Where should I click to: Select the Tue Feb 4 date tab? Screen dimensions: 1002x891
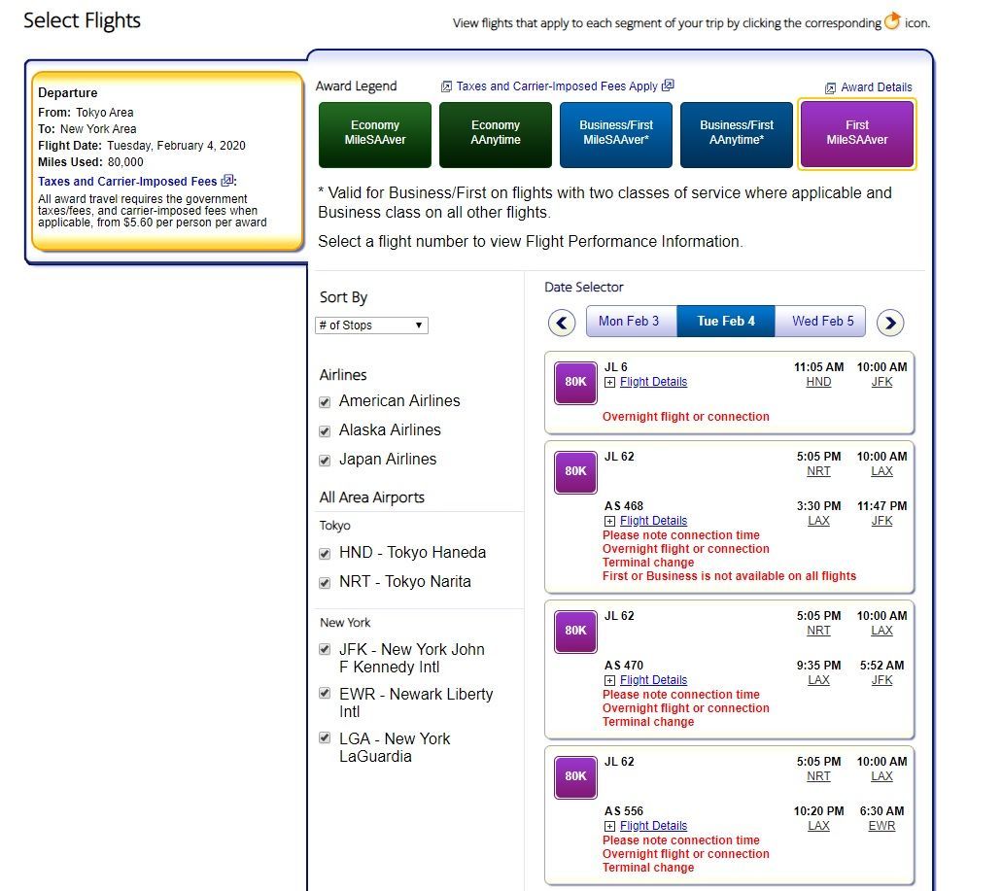pos(726,322)
